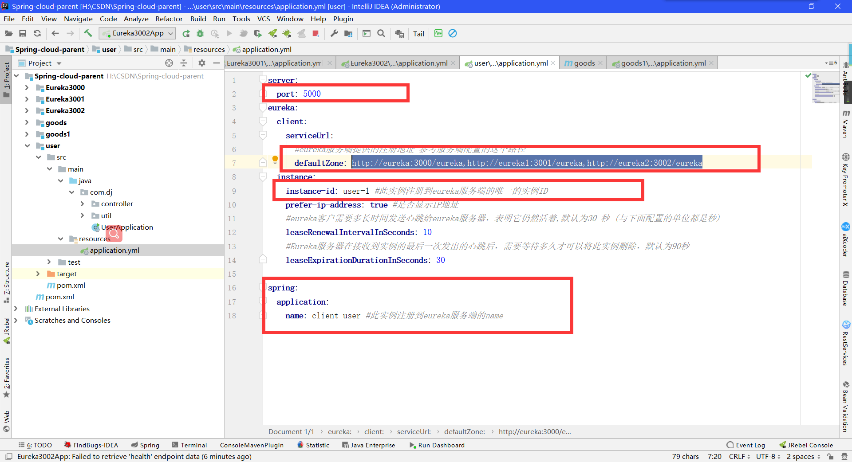Expand the goods1 module

27,134
